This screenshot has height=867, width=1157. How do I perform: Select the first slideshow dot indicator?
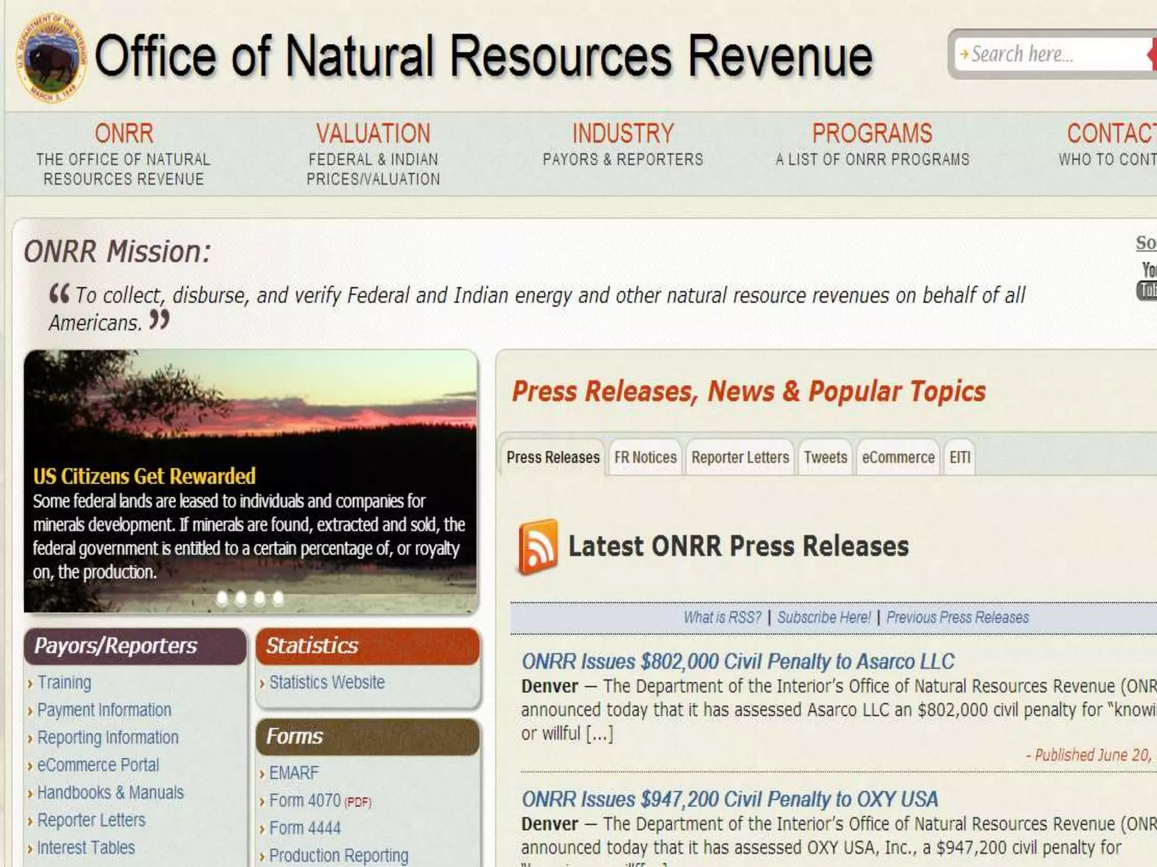tap(222, 598)
